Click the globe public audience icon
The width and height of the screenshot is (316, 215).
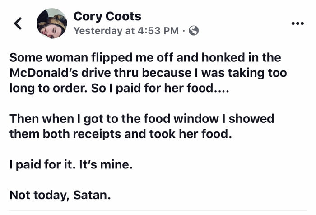(194, 31)
